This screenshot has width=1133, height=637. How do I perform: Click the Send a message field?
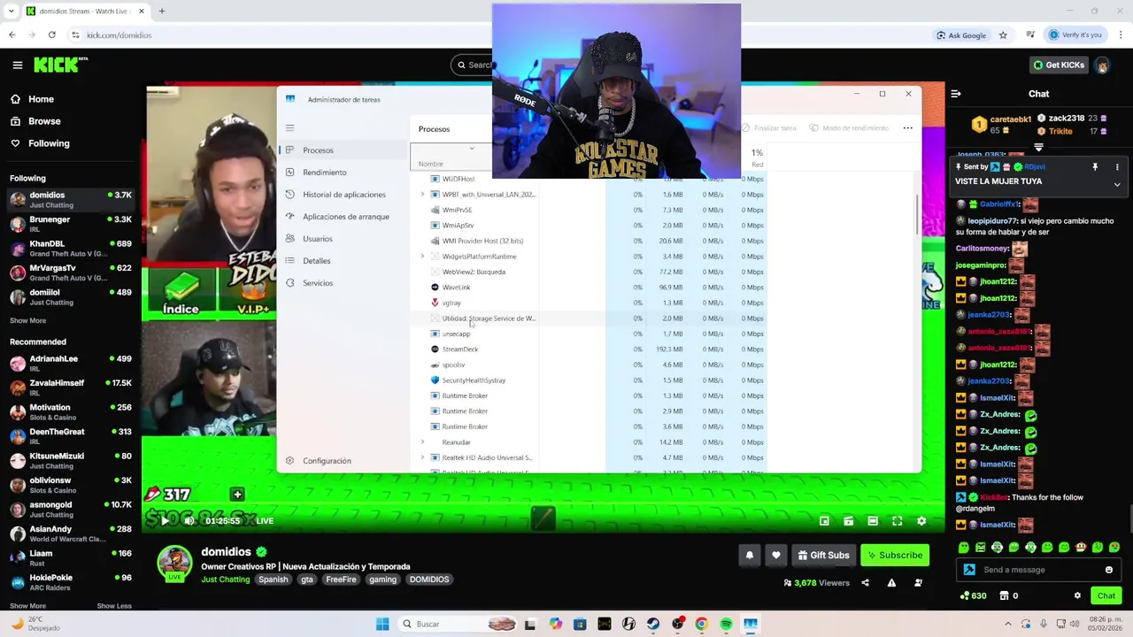(1039, 570)
